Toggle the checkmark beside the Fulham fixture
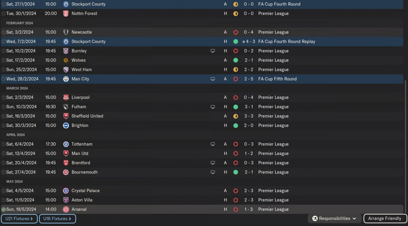408x226 pixels. pyautogui.click(x=4, y=107)
